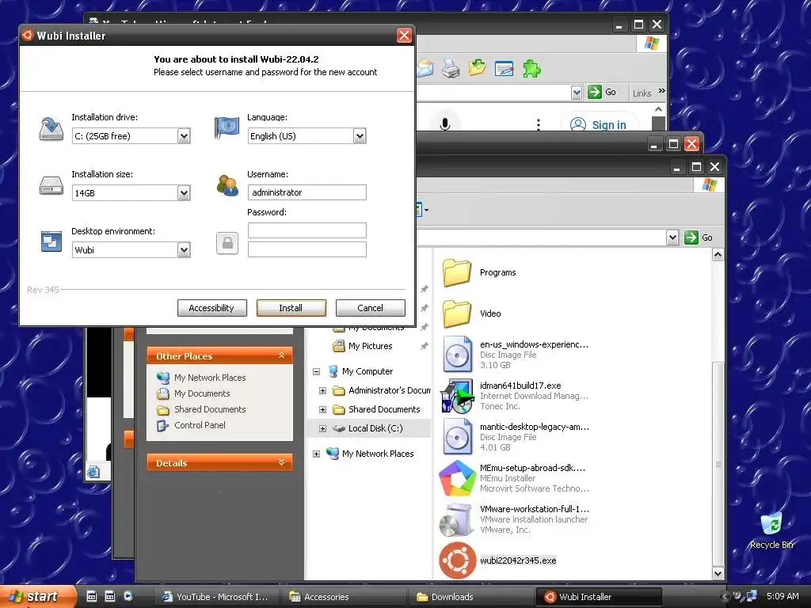Click the Accessibility button
This screenshot has width=811, height=608.
(x=211, y=308)
